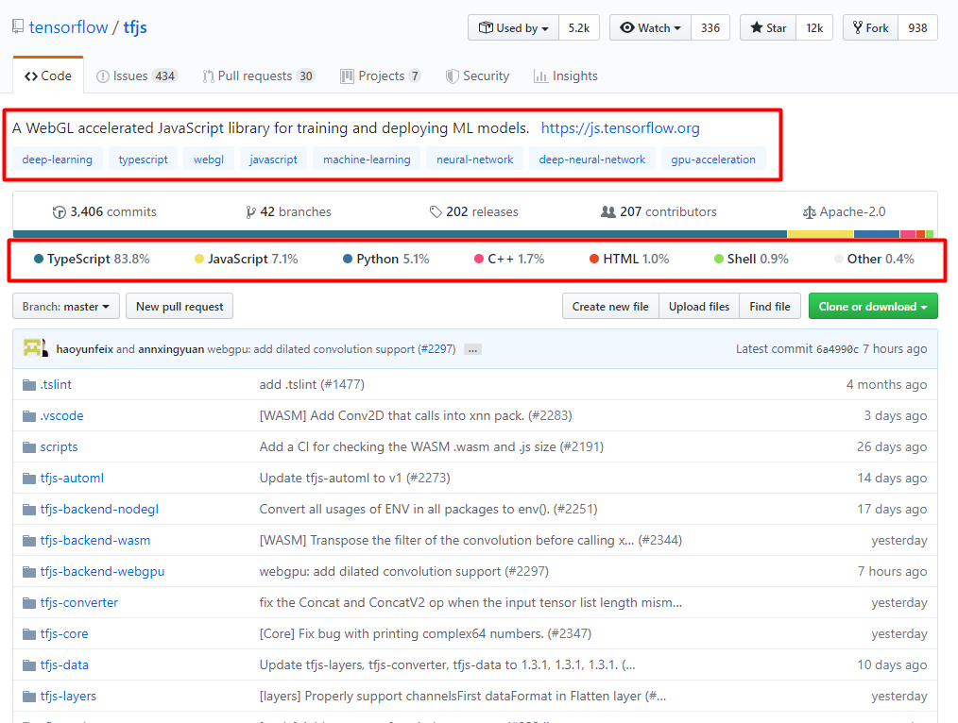Image resolution: width=958 pixels, height=723 pixels.
Task: Fork the repository
Action: [x=871, y=28]
